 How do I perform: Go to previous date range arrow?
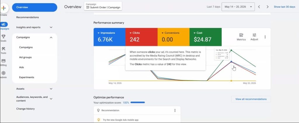click(259, 7)
